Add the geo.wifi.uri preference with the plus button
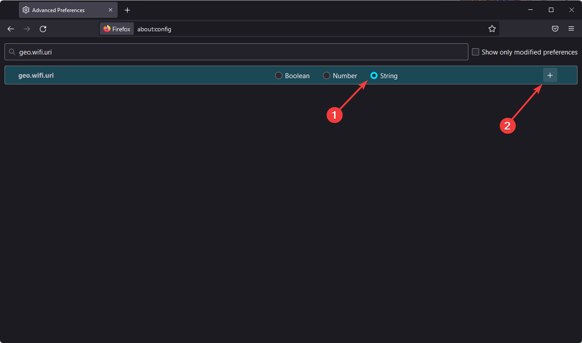The width and height of the screenshot is (582, 343). click(x=550, y=75)
